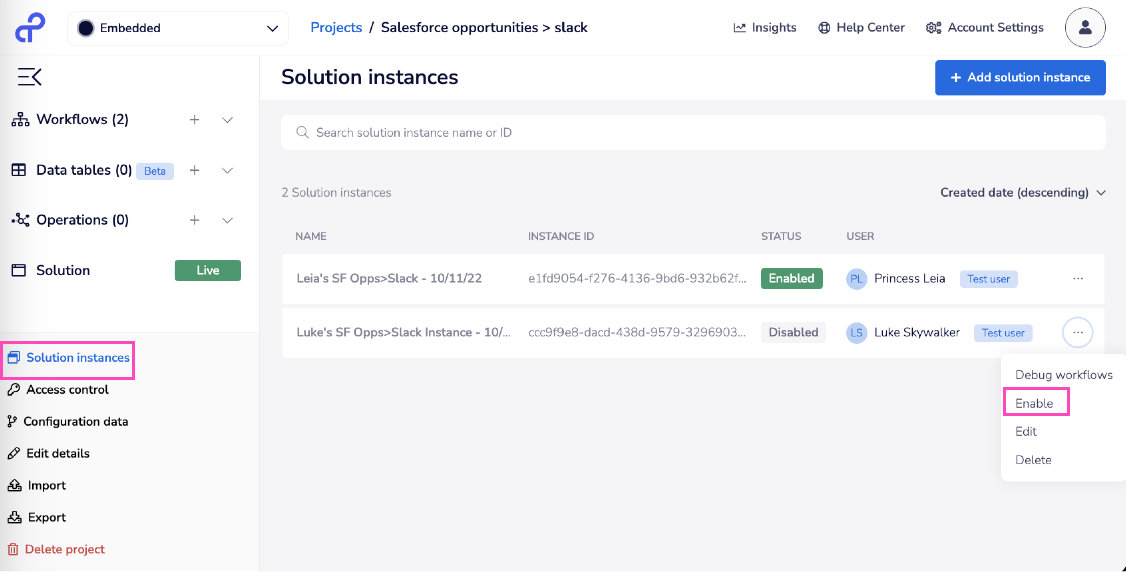Screen dimensions: 1126x572
Task: Open the Projects breadcrumb link
Action: (336, 27)
